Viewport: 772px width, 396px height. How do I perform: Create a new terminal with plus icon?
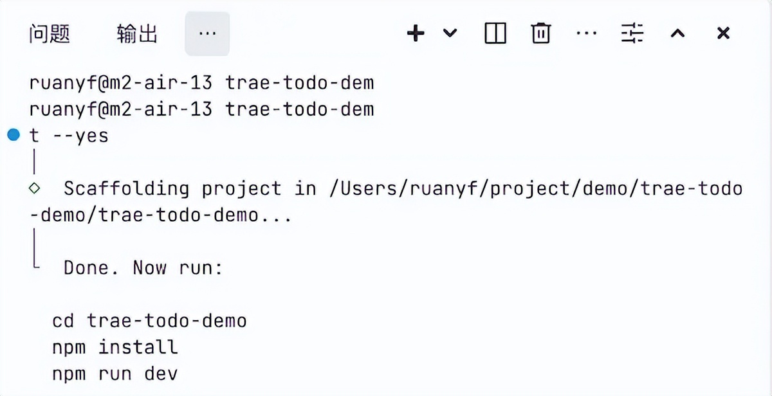416,33
